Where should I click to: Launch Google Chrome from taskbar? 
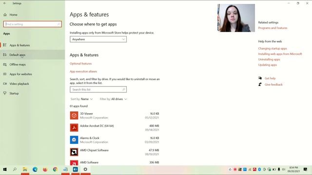(x=55, y=169)
